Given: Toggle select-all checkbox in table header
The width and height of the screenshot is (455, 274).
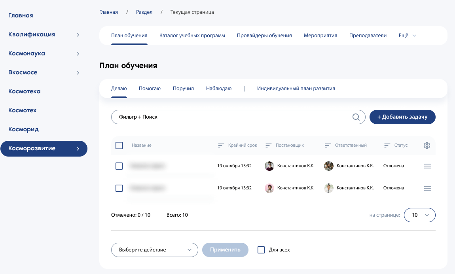Looking at the screenshot, I should coord(119,145).
